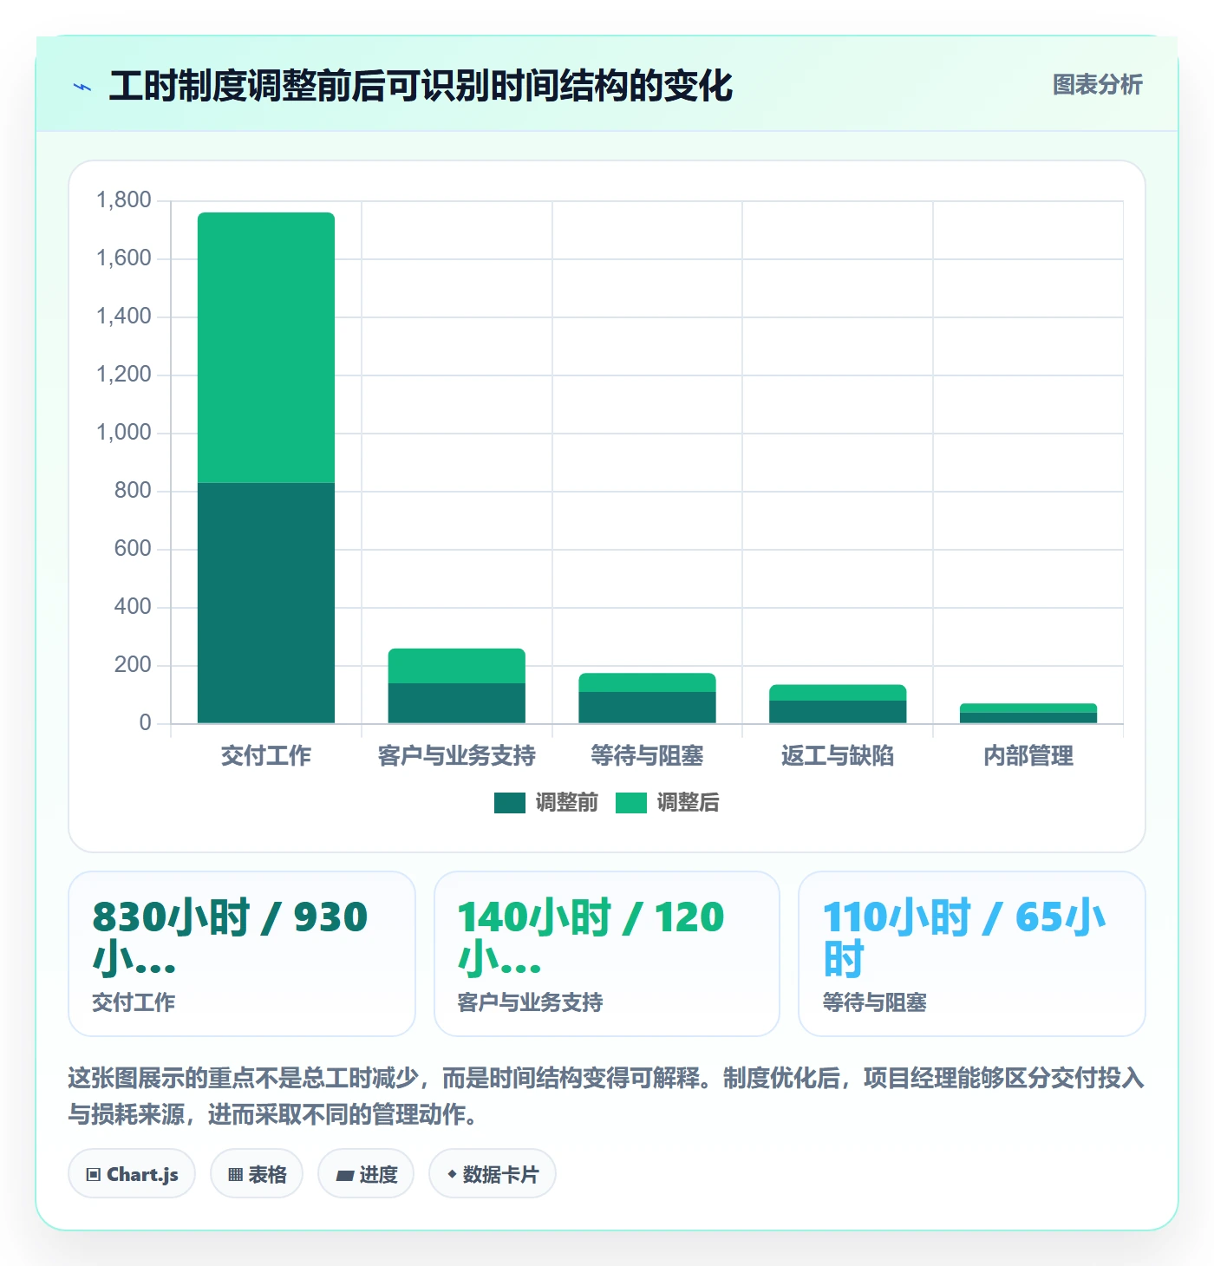Select the 数据卡片 tag chip

[x=493, y=1174]
